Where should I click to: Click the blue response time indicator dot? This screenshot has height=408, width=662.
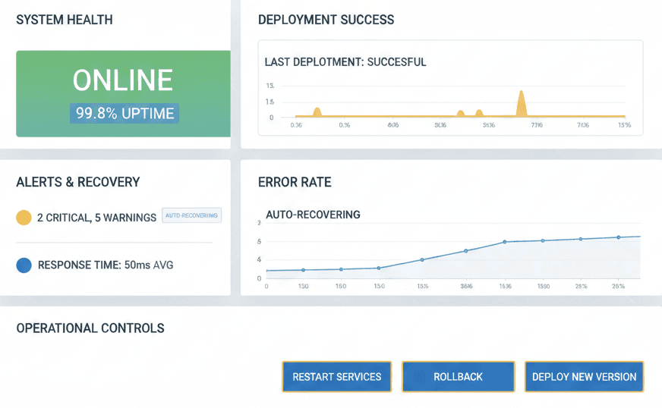pyautogui.click(x=24, y=265)
